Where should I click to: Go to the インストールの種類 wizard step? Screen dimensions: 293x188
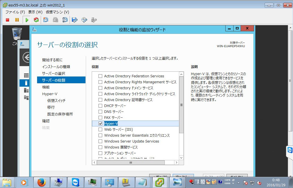tap(56, 67)
